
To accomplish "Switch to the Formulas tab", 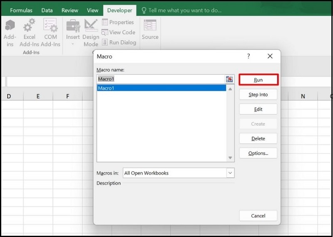I will point(21,10).
